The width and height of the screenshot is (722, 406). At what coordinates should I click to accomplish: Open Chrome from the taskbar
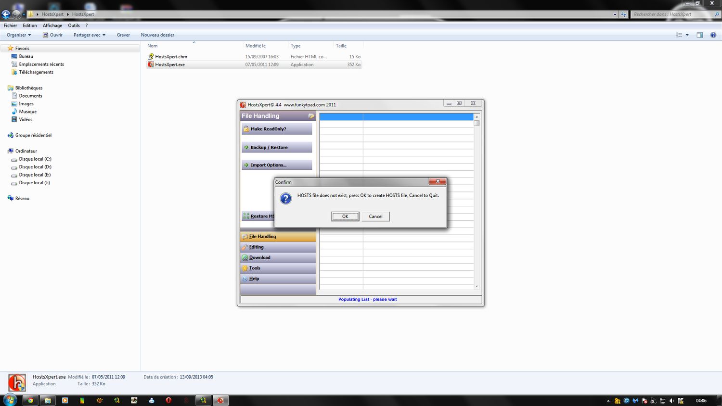[x=30, y=400]
